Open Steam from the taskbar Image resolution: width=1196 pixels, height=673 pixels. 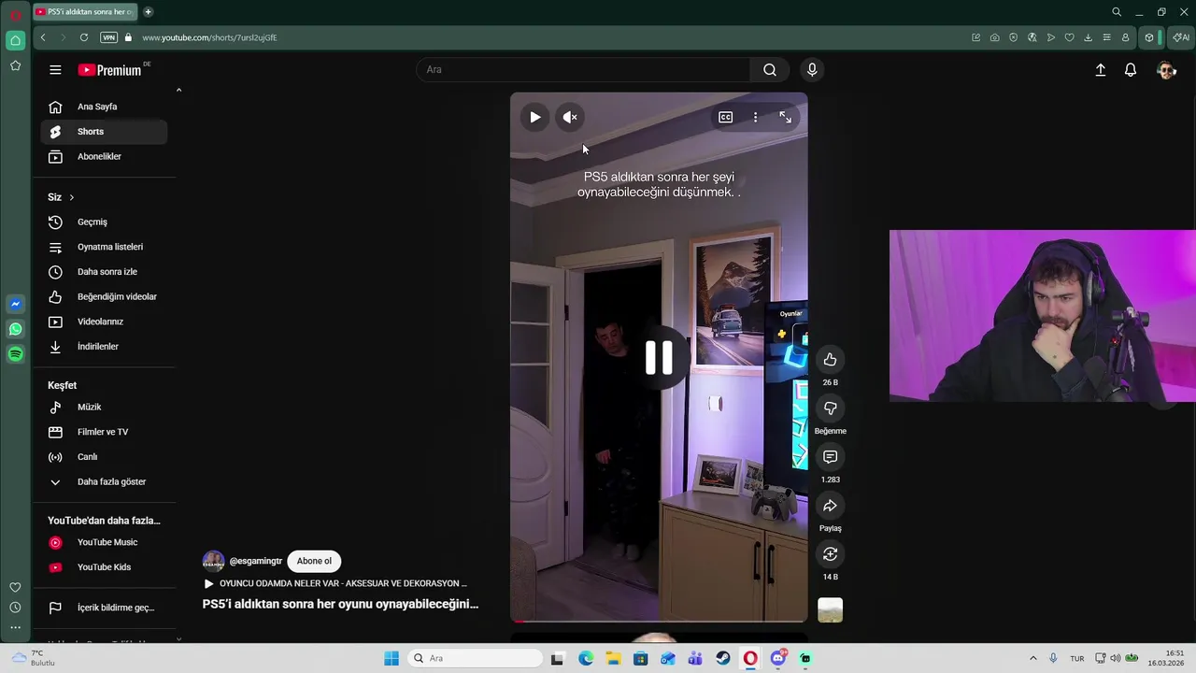pos(723,658)
